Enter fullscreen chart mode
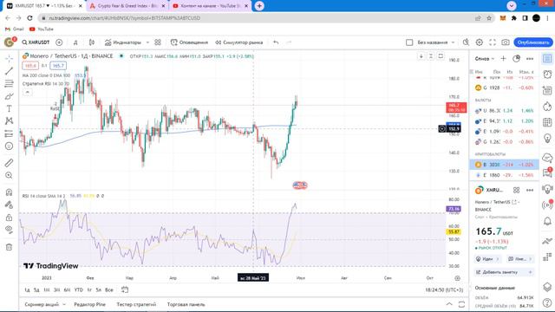 (493, 42)
